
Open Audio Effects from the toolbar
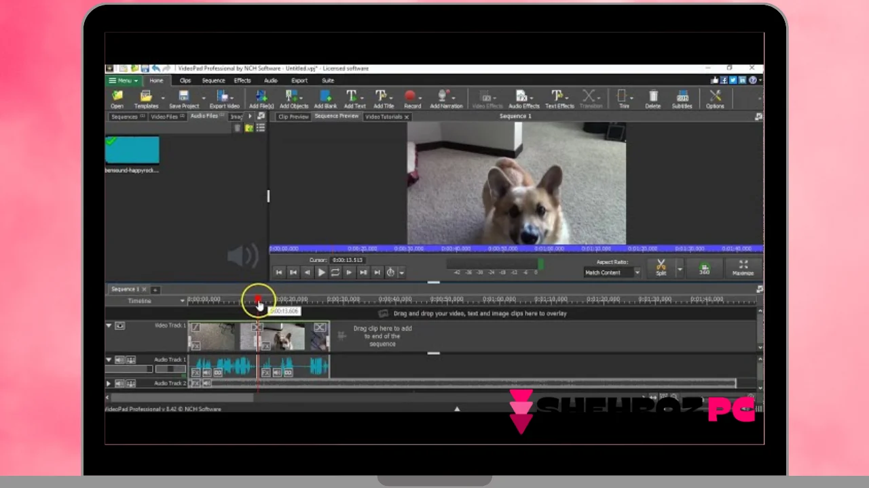(523, 99)
